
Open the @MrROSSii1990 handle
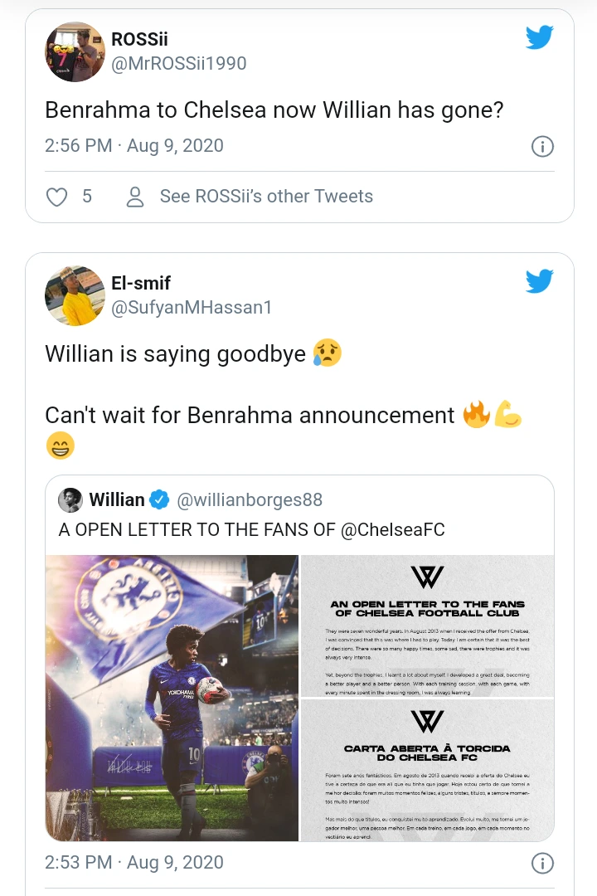click(179, 63)
